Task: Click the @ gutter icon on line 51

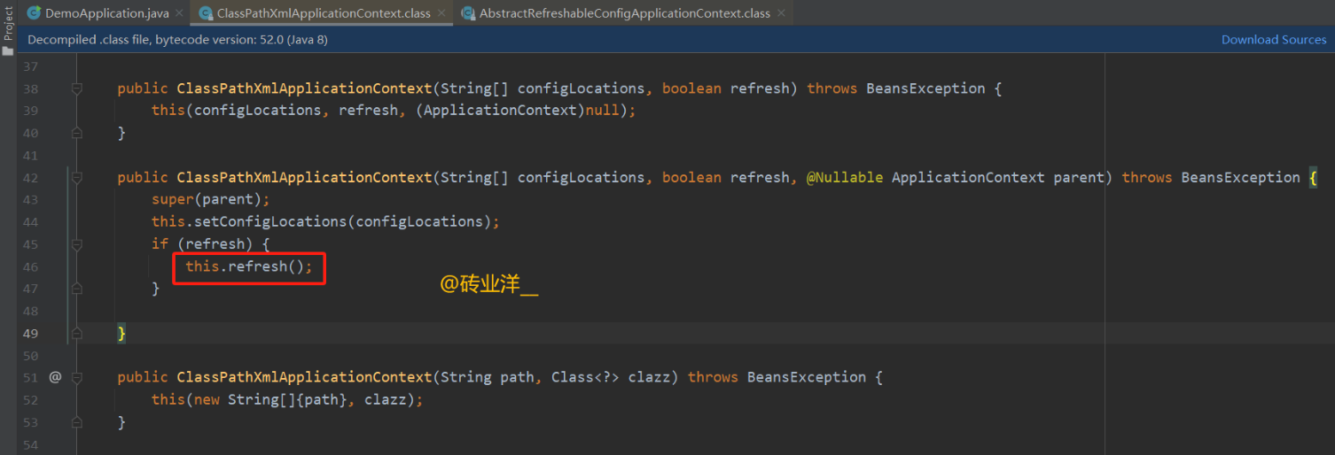Action: 55,377
